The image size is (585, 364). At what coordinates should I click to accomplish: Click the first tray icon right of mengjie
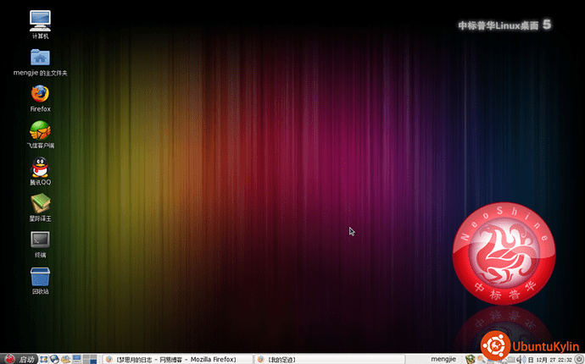click(470, 359)
